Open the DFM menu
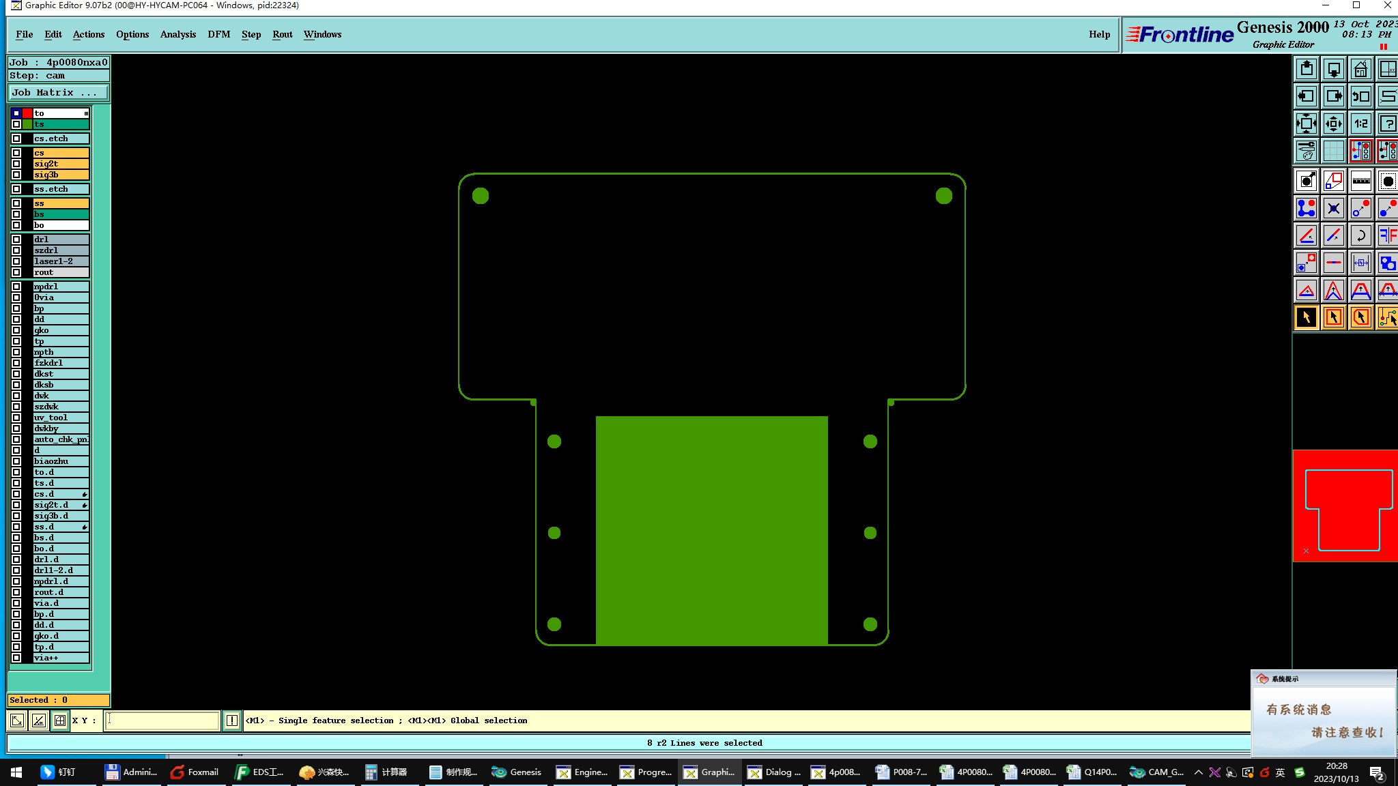1398x786 pixels. click(219, 34)
